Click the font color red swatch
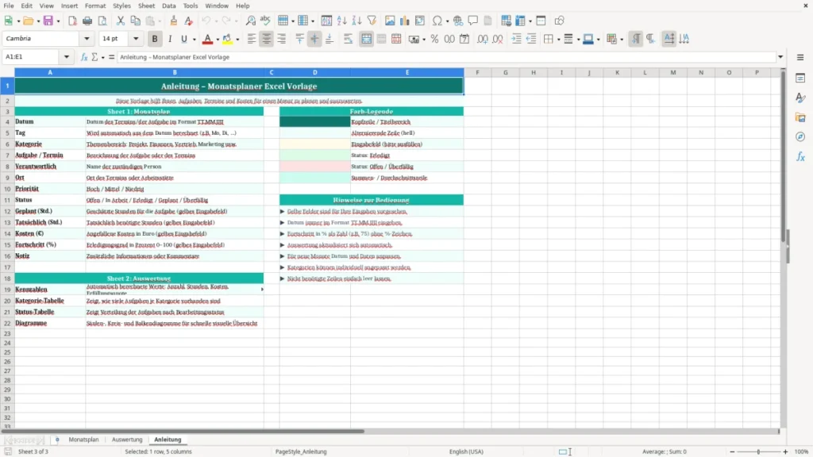 pos(207,39)
